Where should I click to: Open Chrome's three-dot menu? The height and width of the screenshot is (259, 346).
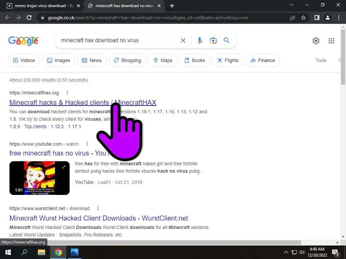(x=339, y=18)
